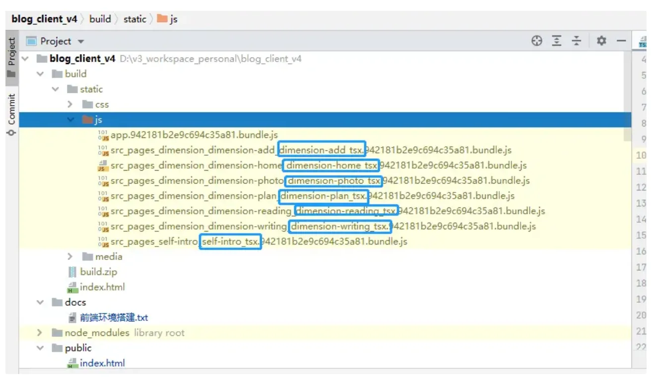Screen dimensions: 651x379
Task: Click editor line number 16
Action: click(x=641, y=251)
